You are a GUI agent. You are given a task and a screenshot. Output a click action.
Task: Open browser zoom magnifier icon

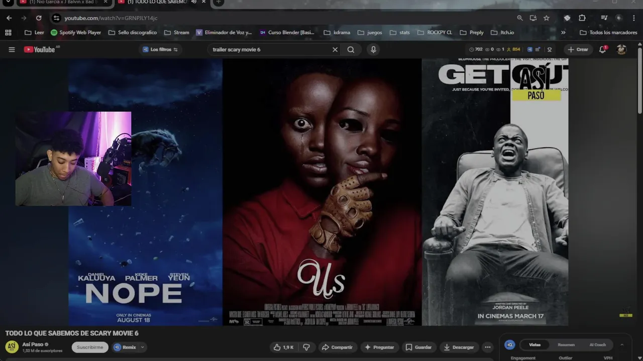point(520,18)
